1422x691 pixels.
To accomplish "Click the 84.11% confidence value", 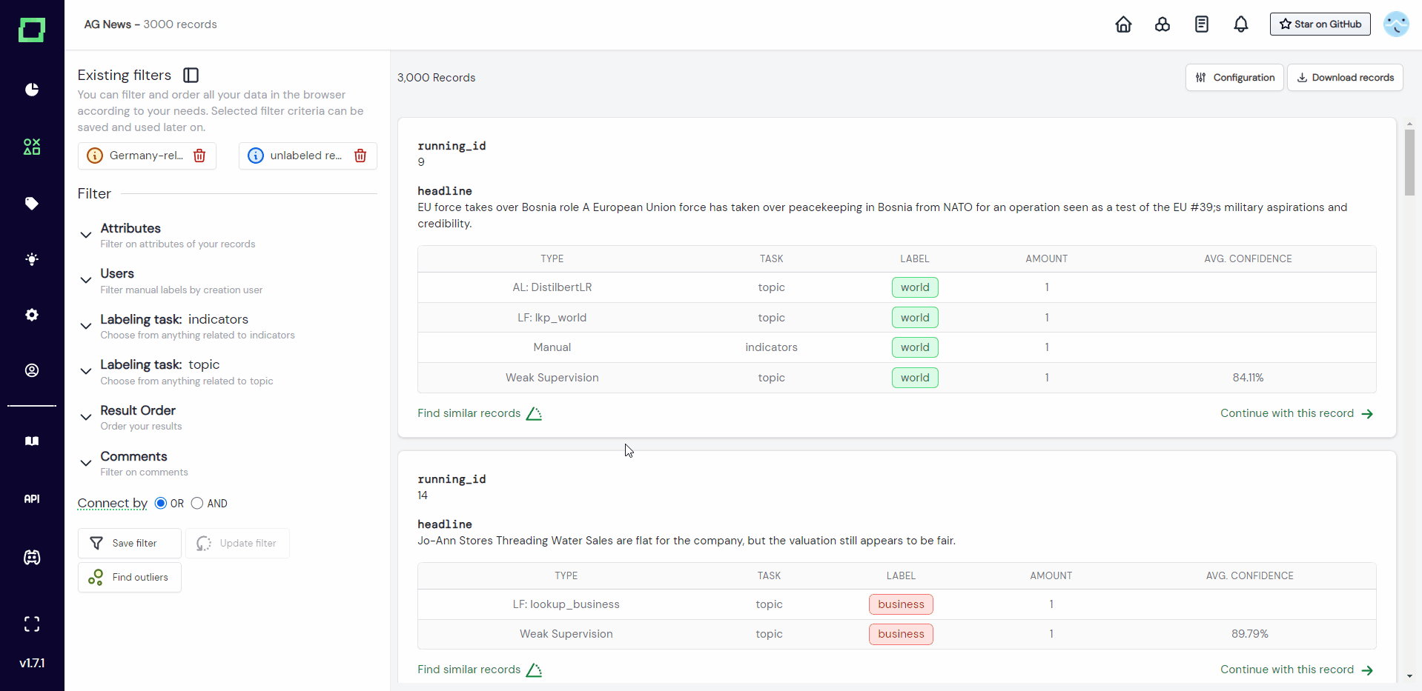I will (x=1248, y=378).
